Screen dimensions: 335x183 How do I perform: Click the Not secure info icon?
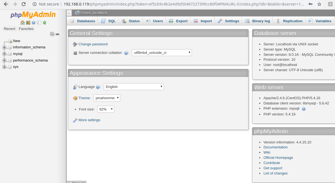point(35,4)
